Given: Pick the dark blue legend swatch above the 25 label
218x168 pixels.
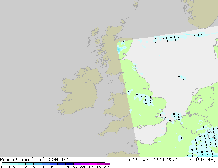Looking at the screenshot, I should tap(69, 164).
